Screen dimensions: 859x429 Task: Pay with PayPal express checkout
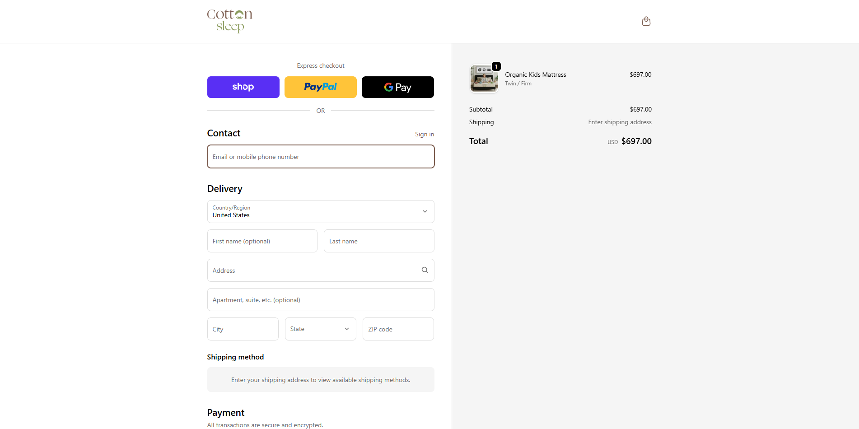[x=320, y=87]
